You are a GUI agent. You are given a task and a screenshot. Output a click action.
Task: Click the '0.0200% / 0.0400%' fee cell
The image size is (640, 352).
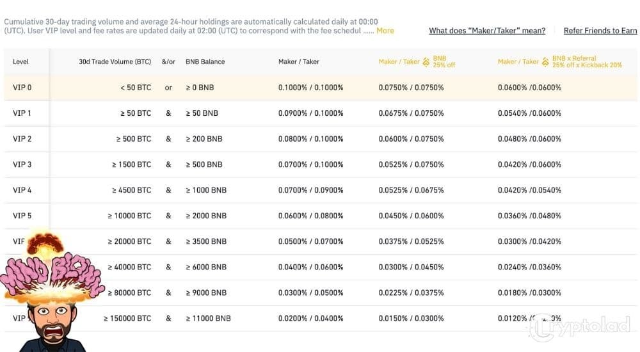click(310, 319)
